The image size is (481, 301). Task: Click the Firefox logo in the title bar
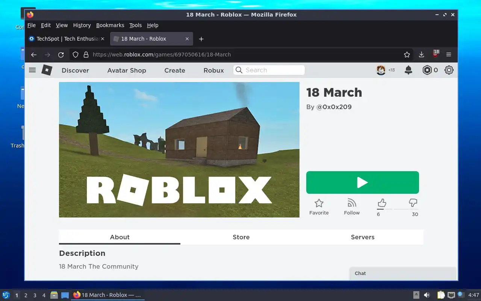pyautogui.click(x=30, y=15)
